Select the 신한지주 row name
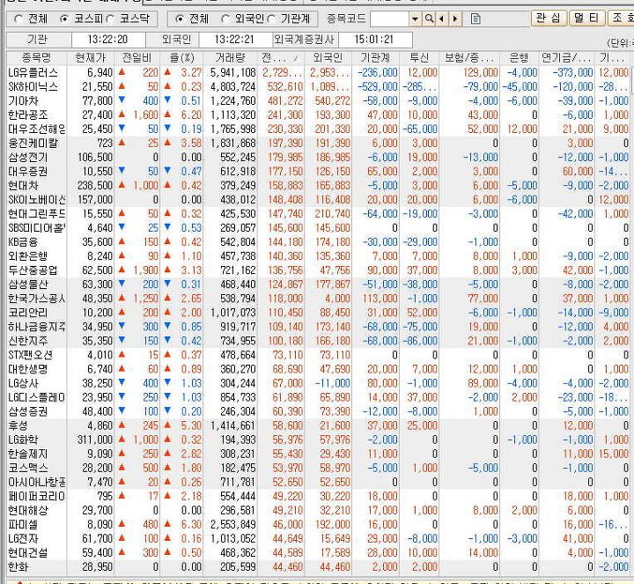Screen dimensions: 634x584 point(28,341)
